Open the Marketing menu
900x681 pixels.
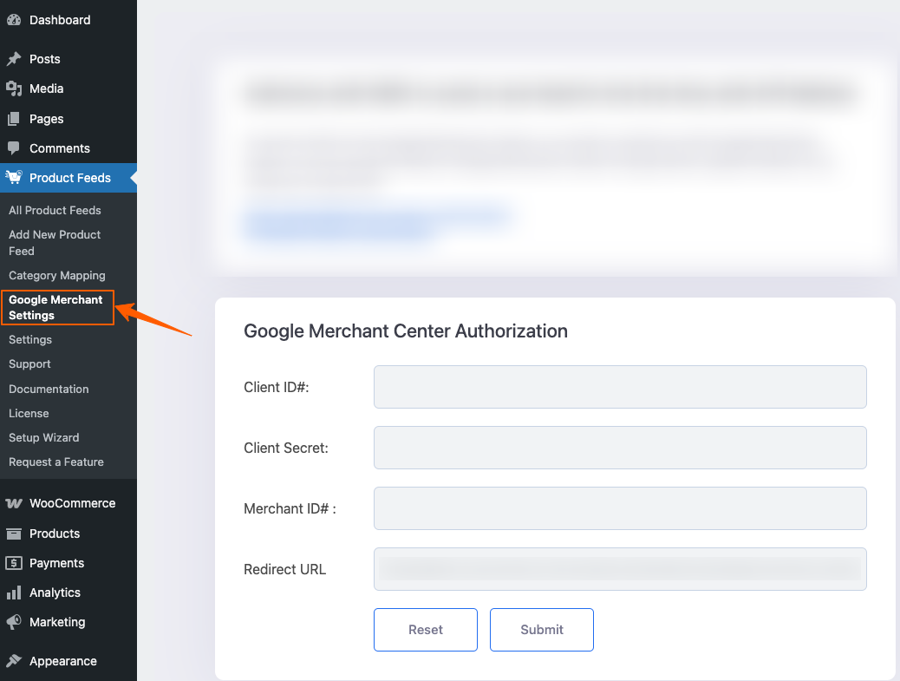click(68, 622)
